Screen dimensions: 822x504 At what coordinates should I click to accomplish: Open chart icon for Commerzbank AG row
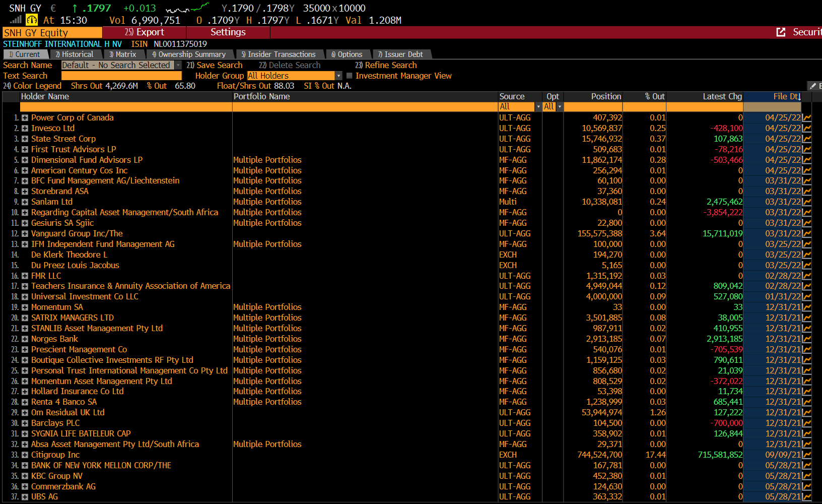[x=807, y=486]
